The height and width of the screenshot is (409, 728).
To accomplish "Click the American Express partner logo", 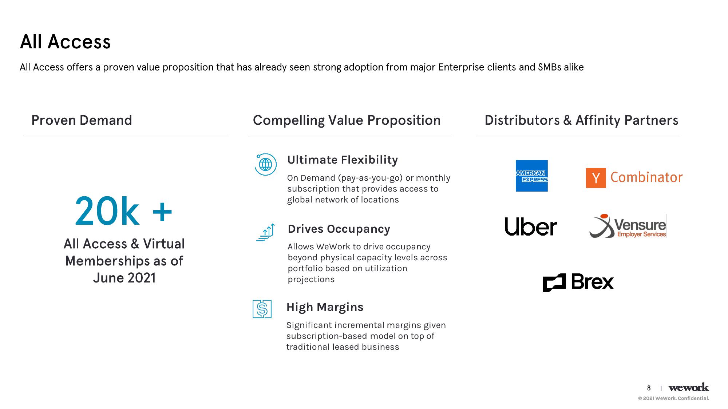I will coord(531,176).
